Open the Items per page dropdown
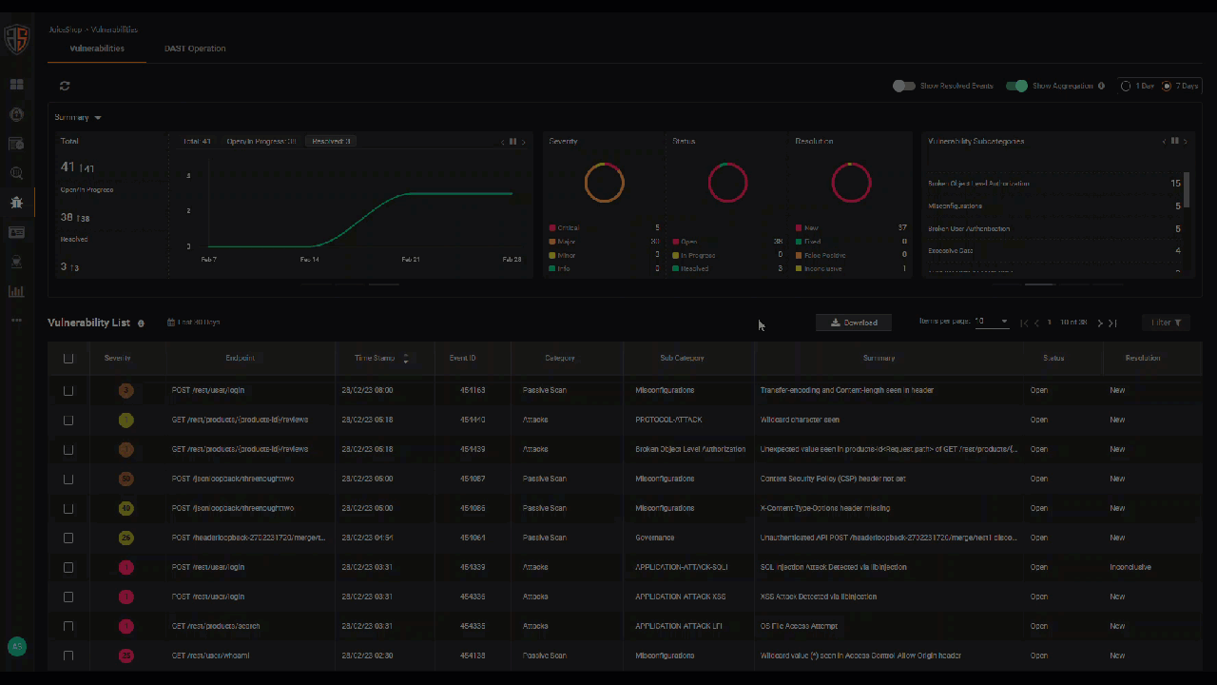The width and height of the screenshot is (1217, 685). (992, 322)
